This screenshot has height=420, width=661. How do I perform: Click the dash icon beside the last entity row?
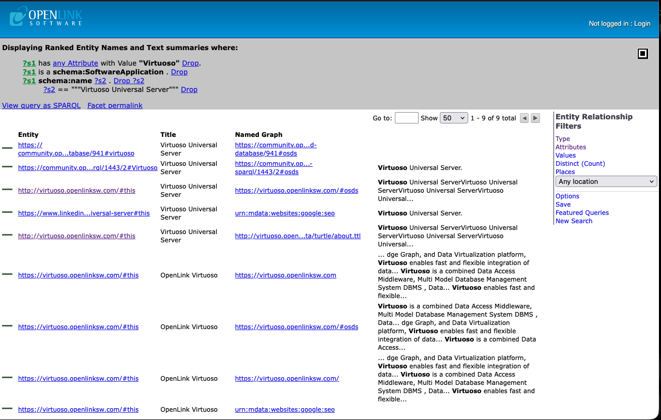(x=7, y=409)
